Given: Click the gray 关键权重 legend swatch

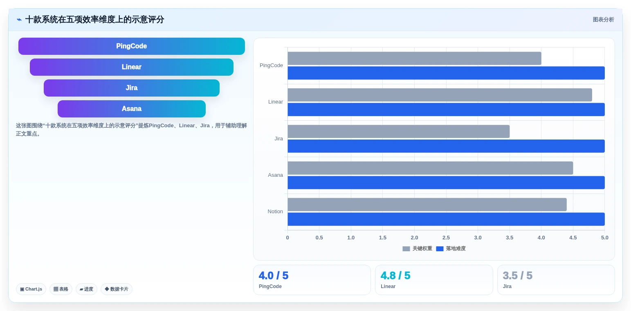Looking at the screenshot, I should pos(406,249).
